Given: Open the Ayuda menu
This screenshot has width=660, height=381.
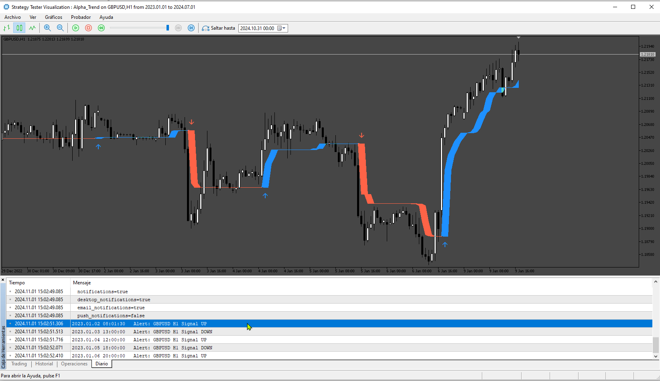Looking at the screenshot, I should 106,17.
